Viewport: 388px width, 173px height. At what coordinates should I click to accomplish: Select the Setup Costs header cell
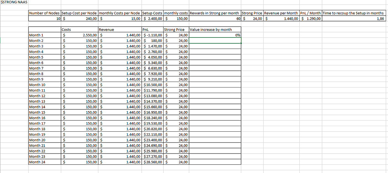pos(152,13)
